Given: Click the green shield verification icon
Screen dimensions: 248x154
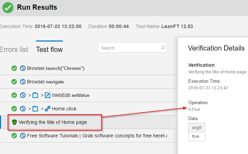Looking at the screenshot, I should click(14, 122).
